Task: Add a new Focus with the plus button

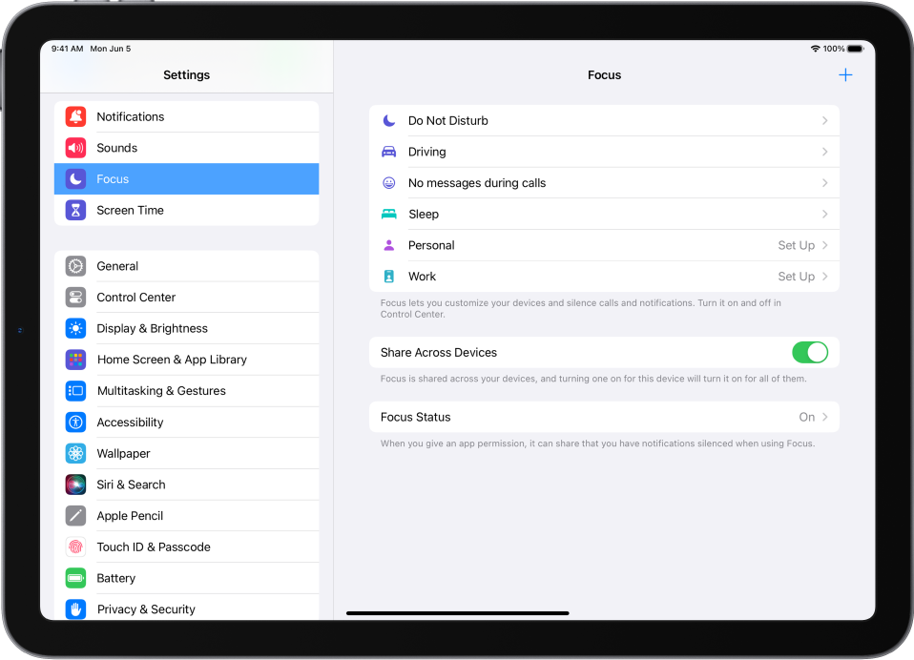Action: click(844, 74)
